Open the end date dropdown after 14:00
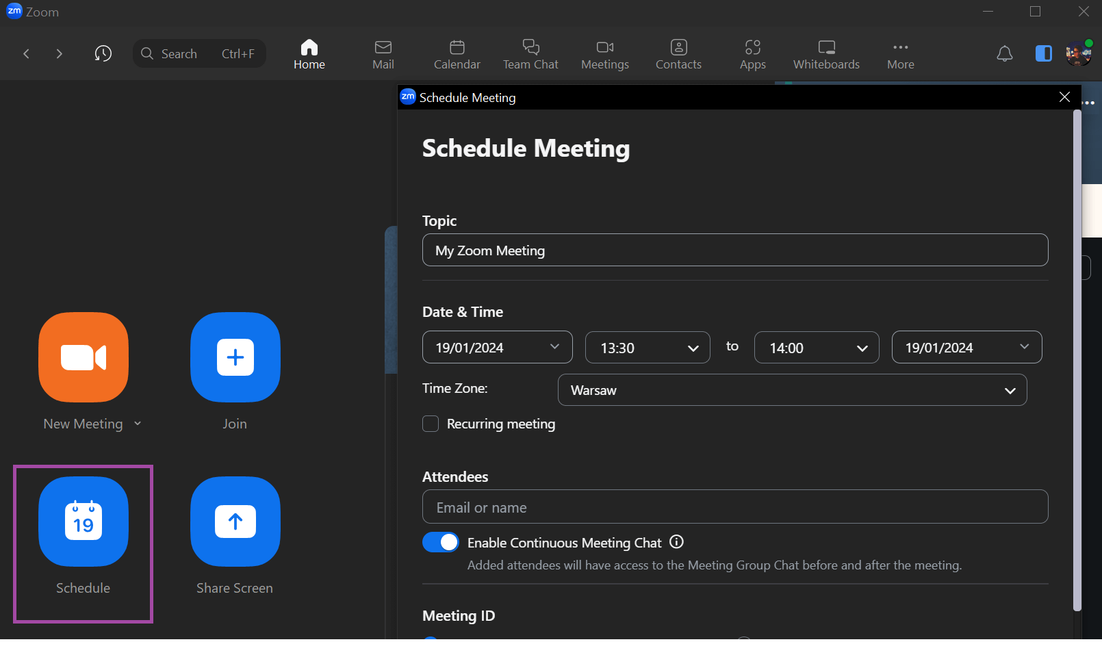Image resolution: width=1102 pixels, height=655 pixels. 967,347
